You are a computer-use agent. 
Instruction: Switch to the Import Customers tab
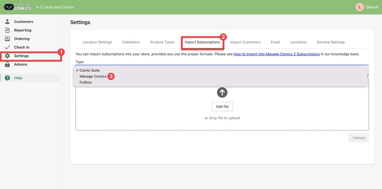[x=245, y=42]
